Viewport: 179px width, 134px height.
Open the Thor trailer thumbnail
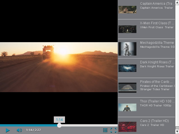pos(127,107)
